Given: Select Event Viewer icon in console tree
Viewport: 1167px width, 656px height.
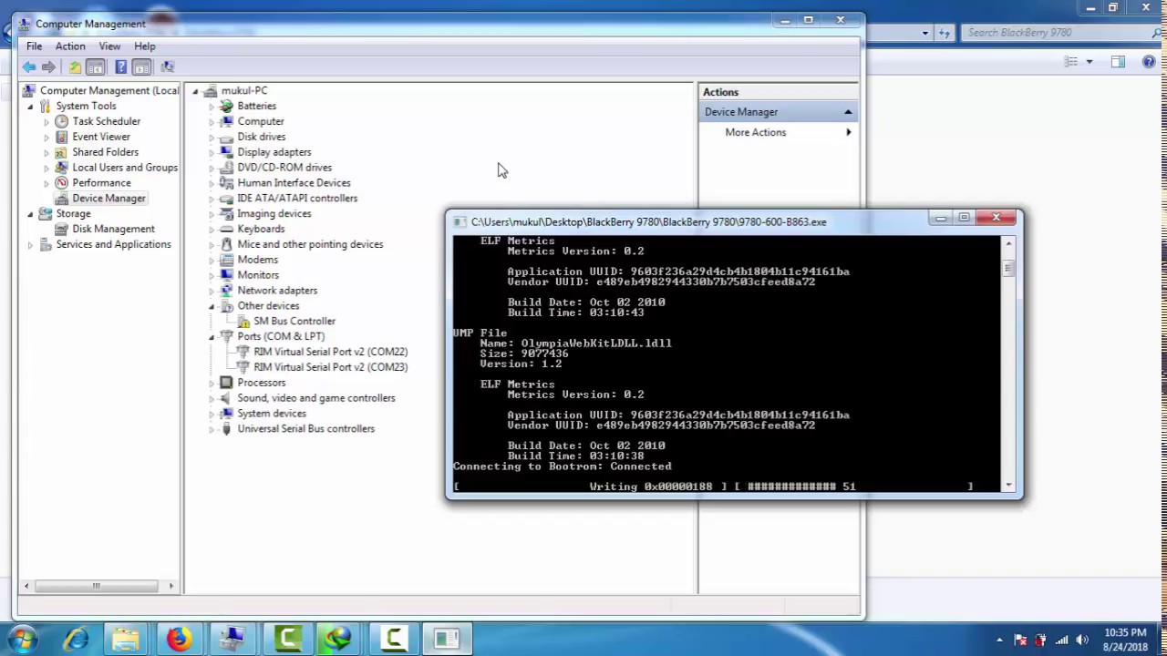Looking at the screenshot, I should click(61, 137).
